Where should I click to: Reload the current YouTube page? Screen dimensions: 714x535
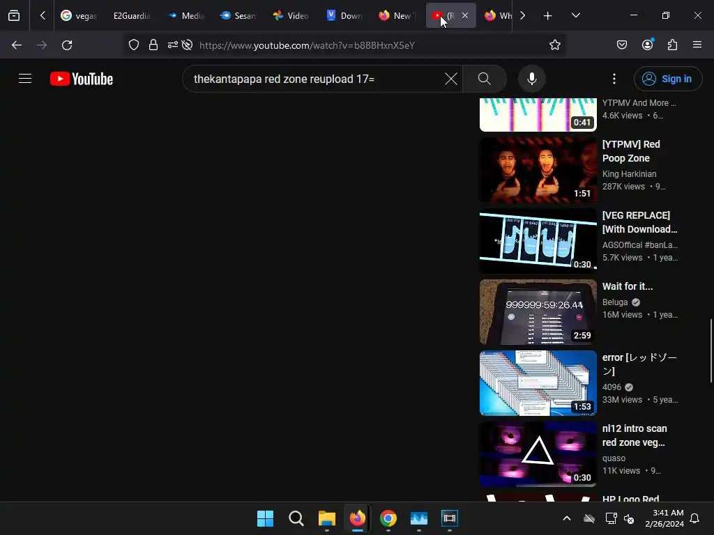coord(67,45)
